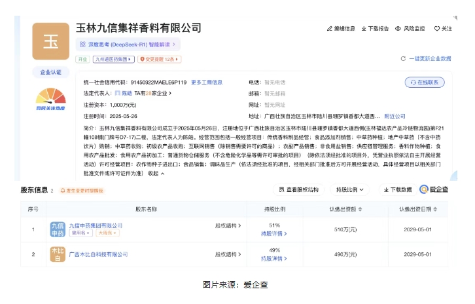Screen dimensions: 475x304
Task: Click the 企业认证 badge
Action: (50, 72)
